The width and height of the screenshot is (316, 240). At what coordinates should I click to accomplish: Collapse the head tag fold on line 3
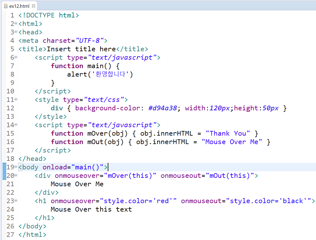pyautogui.click(x=16, y=32)
